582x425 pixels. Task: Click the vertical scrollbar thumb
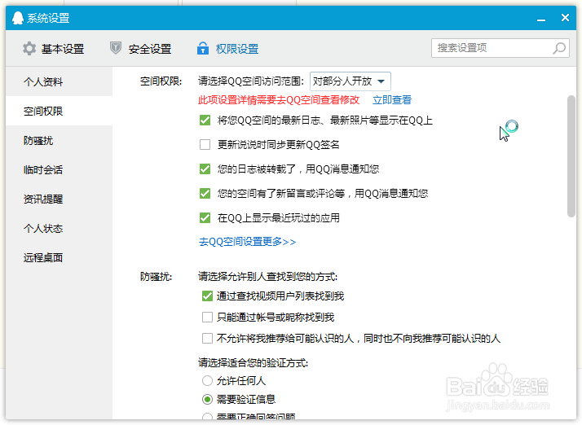click(571, 156)
